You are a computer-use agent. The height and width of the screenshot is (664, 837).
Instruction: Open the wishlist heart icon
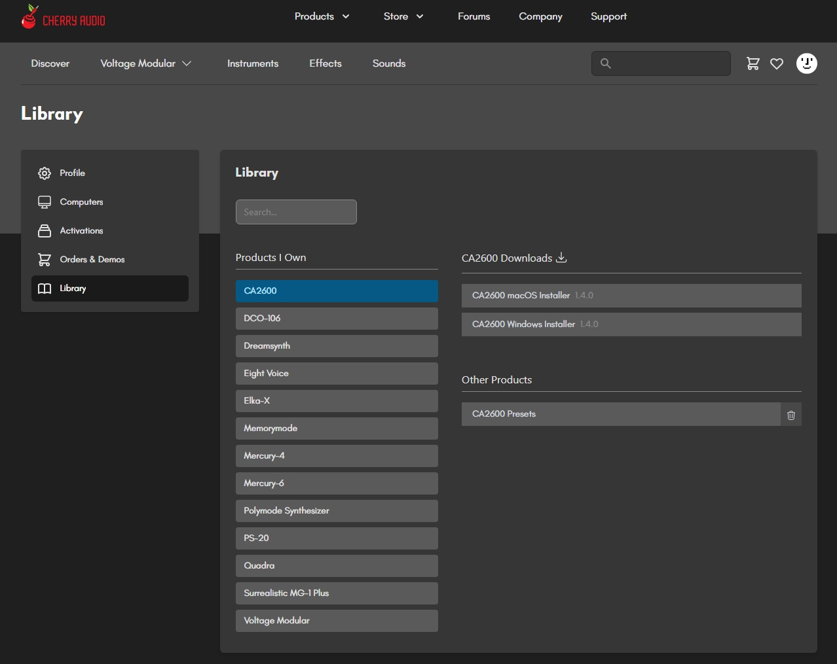point(777,63)
